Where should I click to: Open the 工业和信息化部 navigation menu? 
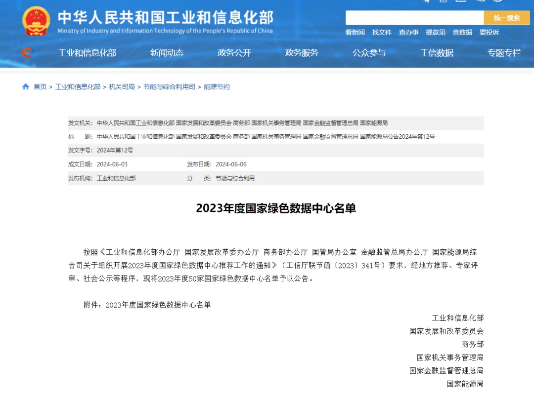[87, 53]
